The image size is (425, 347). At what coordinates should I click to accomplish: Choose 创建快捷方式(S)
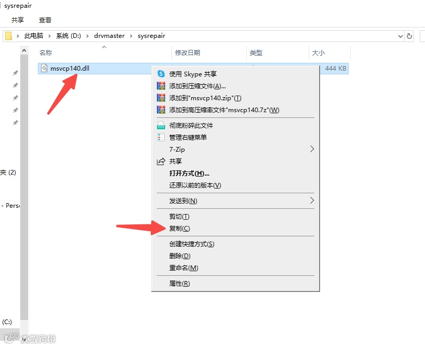click(235, 244)
